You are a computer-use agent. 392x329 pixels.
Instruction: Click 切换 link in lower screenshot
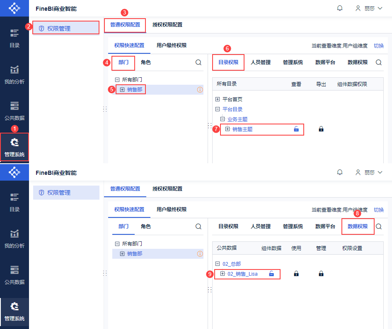coord(378,210)
